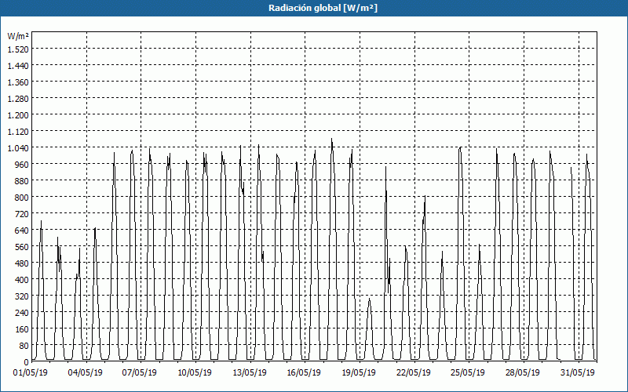Click the 22/05/19 date label

pyautogui.click(x=414, y=372)
